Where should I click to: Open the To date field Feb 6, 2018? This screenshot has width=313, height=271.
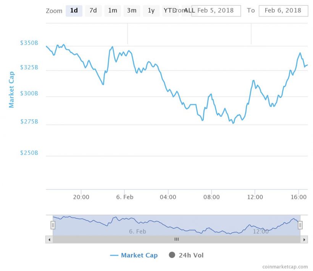[x=283, y=11]
